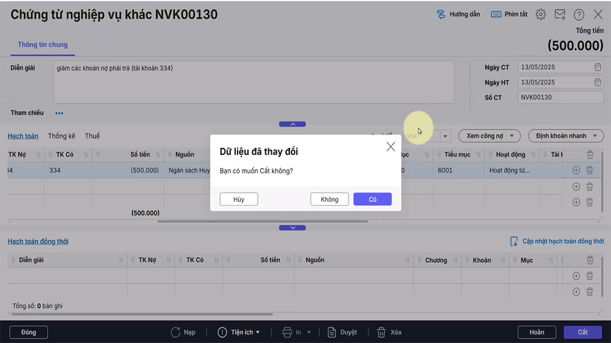Select the Thống kê tab
The image size is (611, 343).
click(x=62, y=136)
